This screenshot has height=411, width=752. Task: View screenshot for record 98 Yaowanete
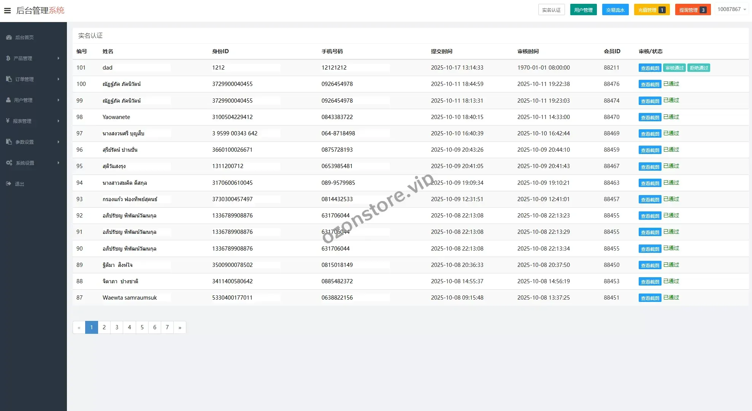(650, 117)
